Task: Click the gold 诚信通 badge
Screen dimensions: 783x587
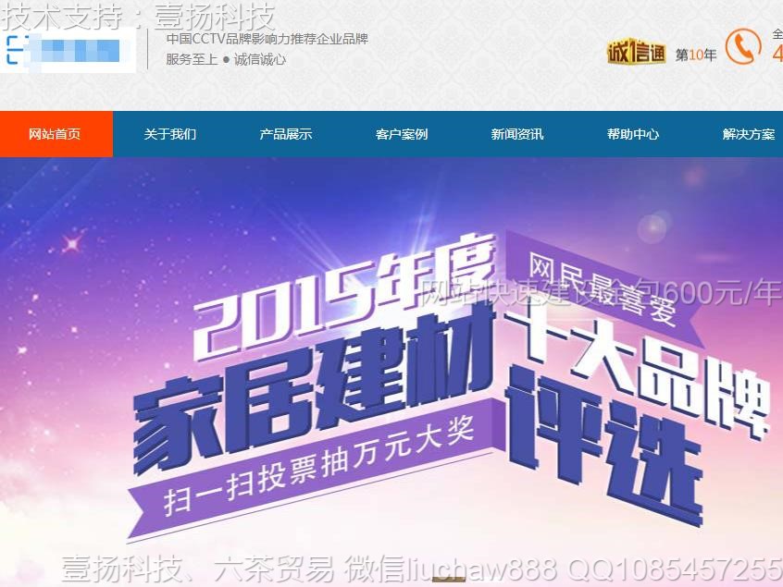Action: point(636,52)
